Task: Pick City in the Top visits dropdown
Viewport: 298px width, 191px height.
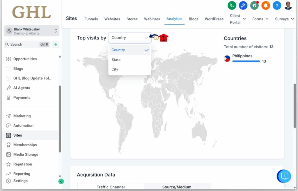Action: click(115, 69)
